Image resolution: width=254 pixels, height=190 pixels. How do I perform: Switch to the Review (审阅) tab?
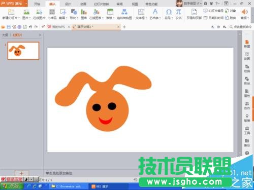pos(119,4)
